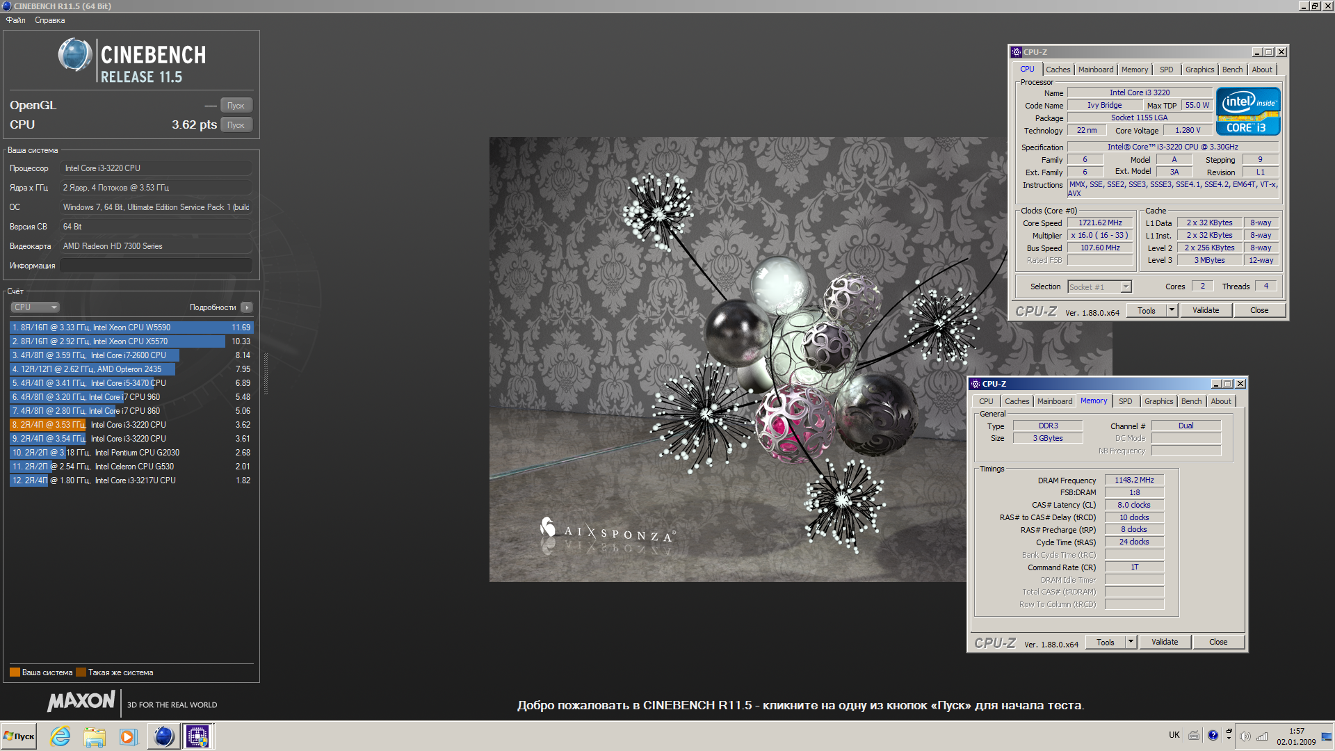1335x751 pixels.
Task: Open the Файл menu
Action: (16, 20)
